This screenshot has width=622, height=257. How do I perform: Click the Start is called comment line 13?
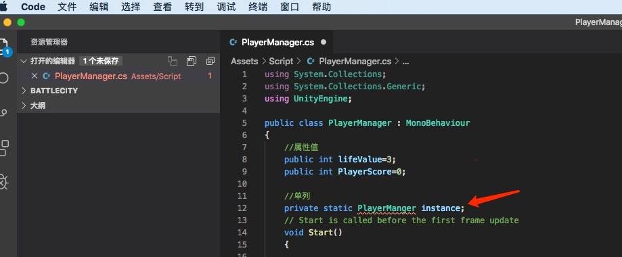pos(401,220)
